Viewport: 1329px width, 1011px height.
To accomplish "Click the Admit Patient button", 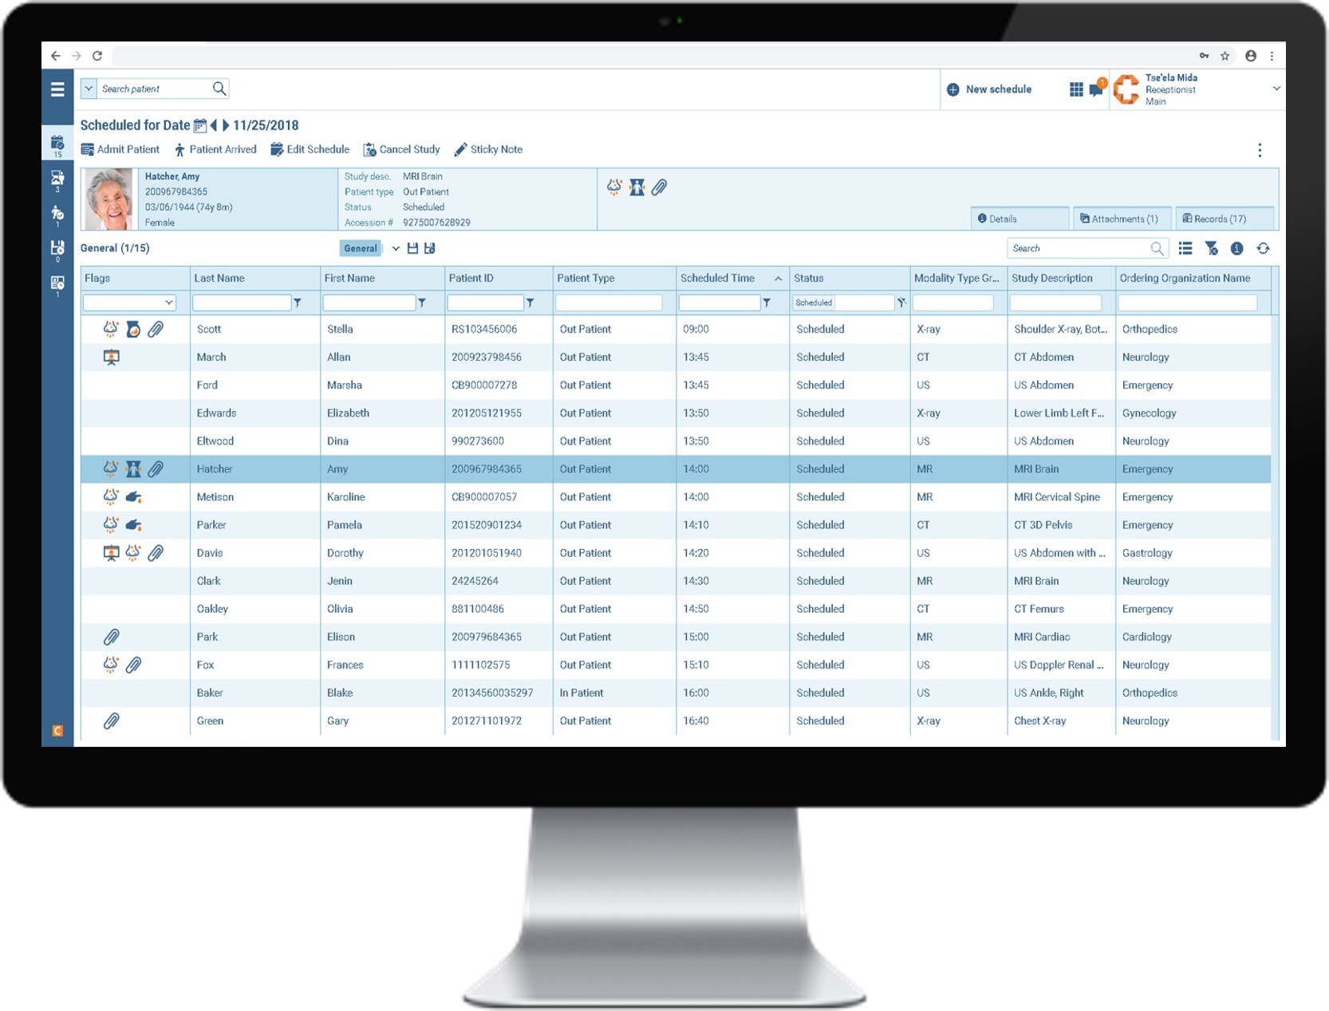I will (120, 149).
